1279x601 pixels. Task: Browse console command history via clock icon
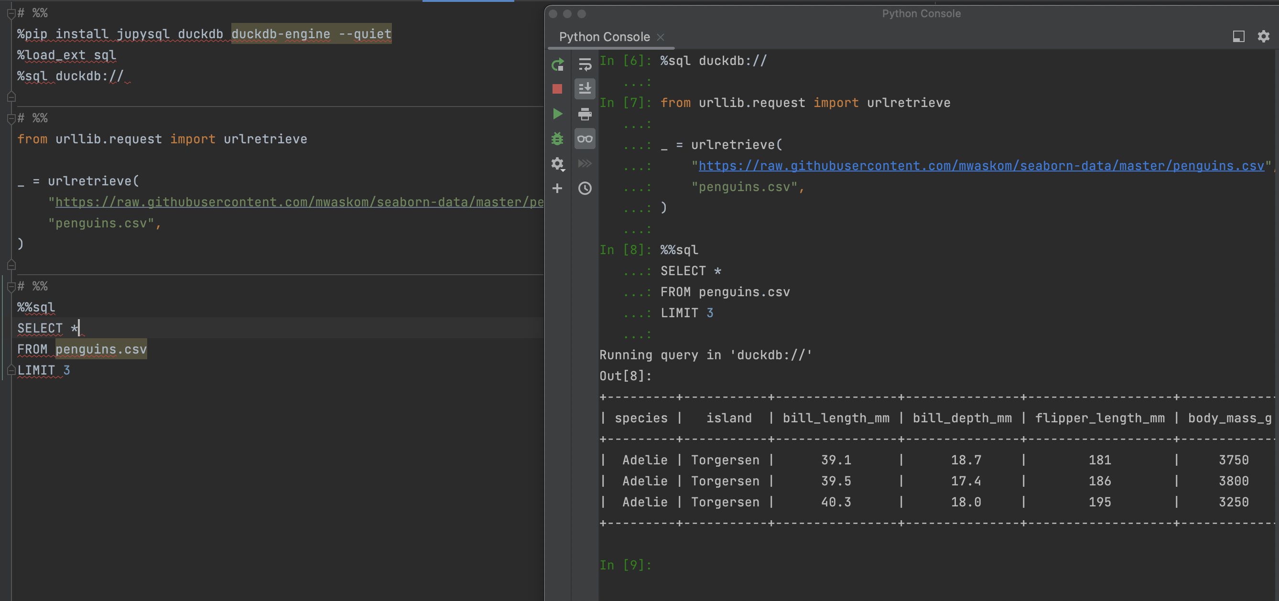585,189
